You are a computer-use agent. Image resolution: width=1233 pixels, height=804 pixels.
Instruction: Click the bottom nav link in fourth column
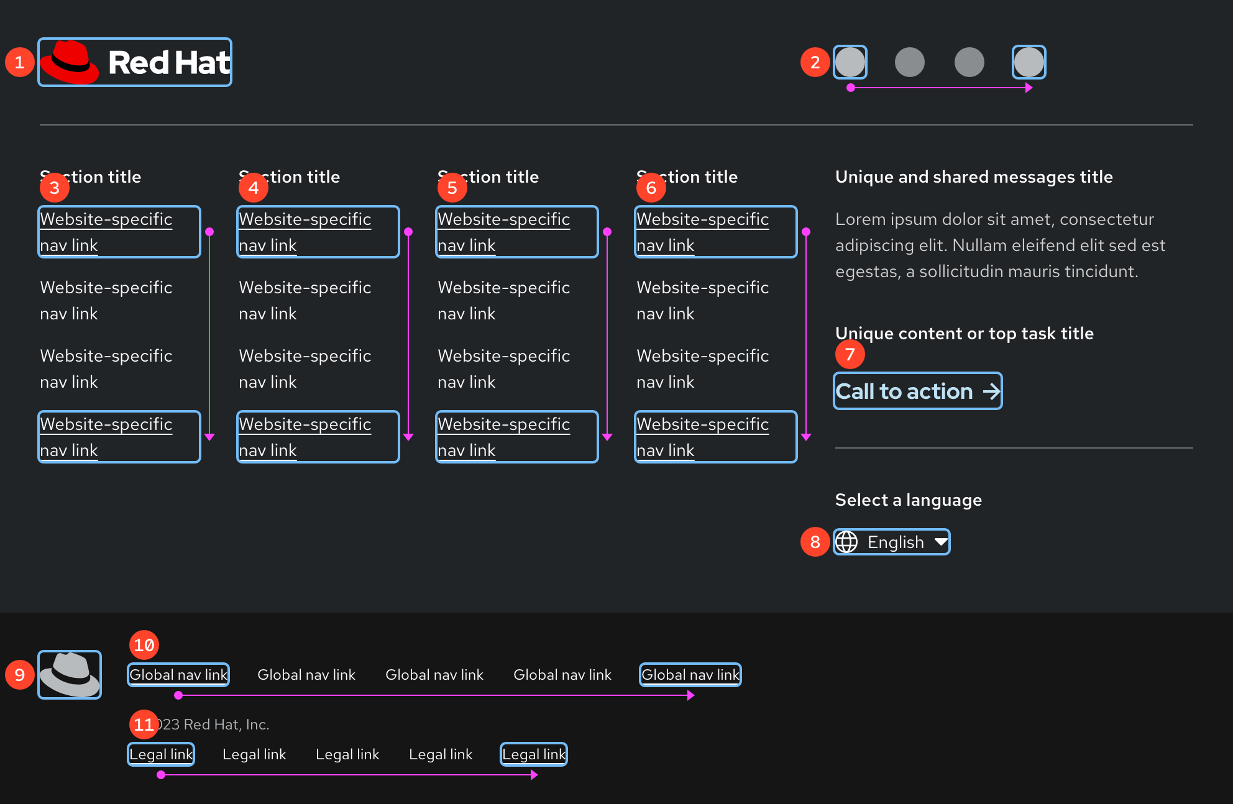(x=715, y=437)
